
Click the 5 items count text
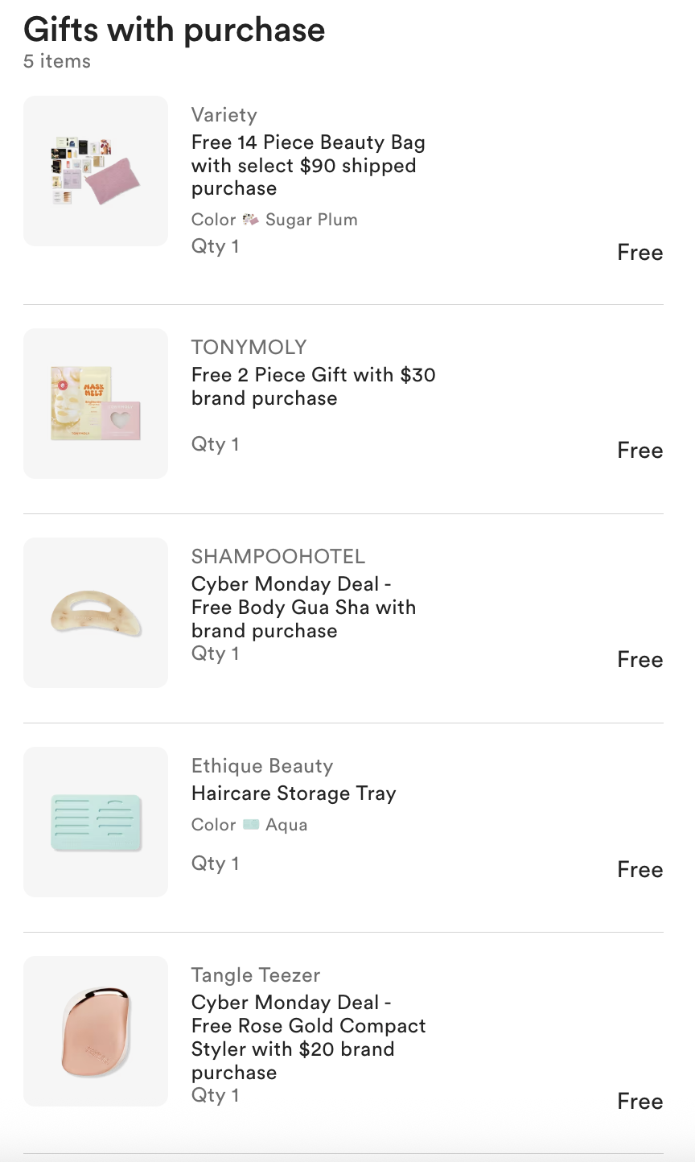point(56,61)
